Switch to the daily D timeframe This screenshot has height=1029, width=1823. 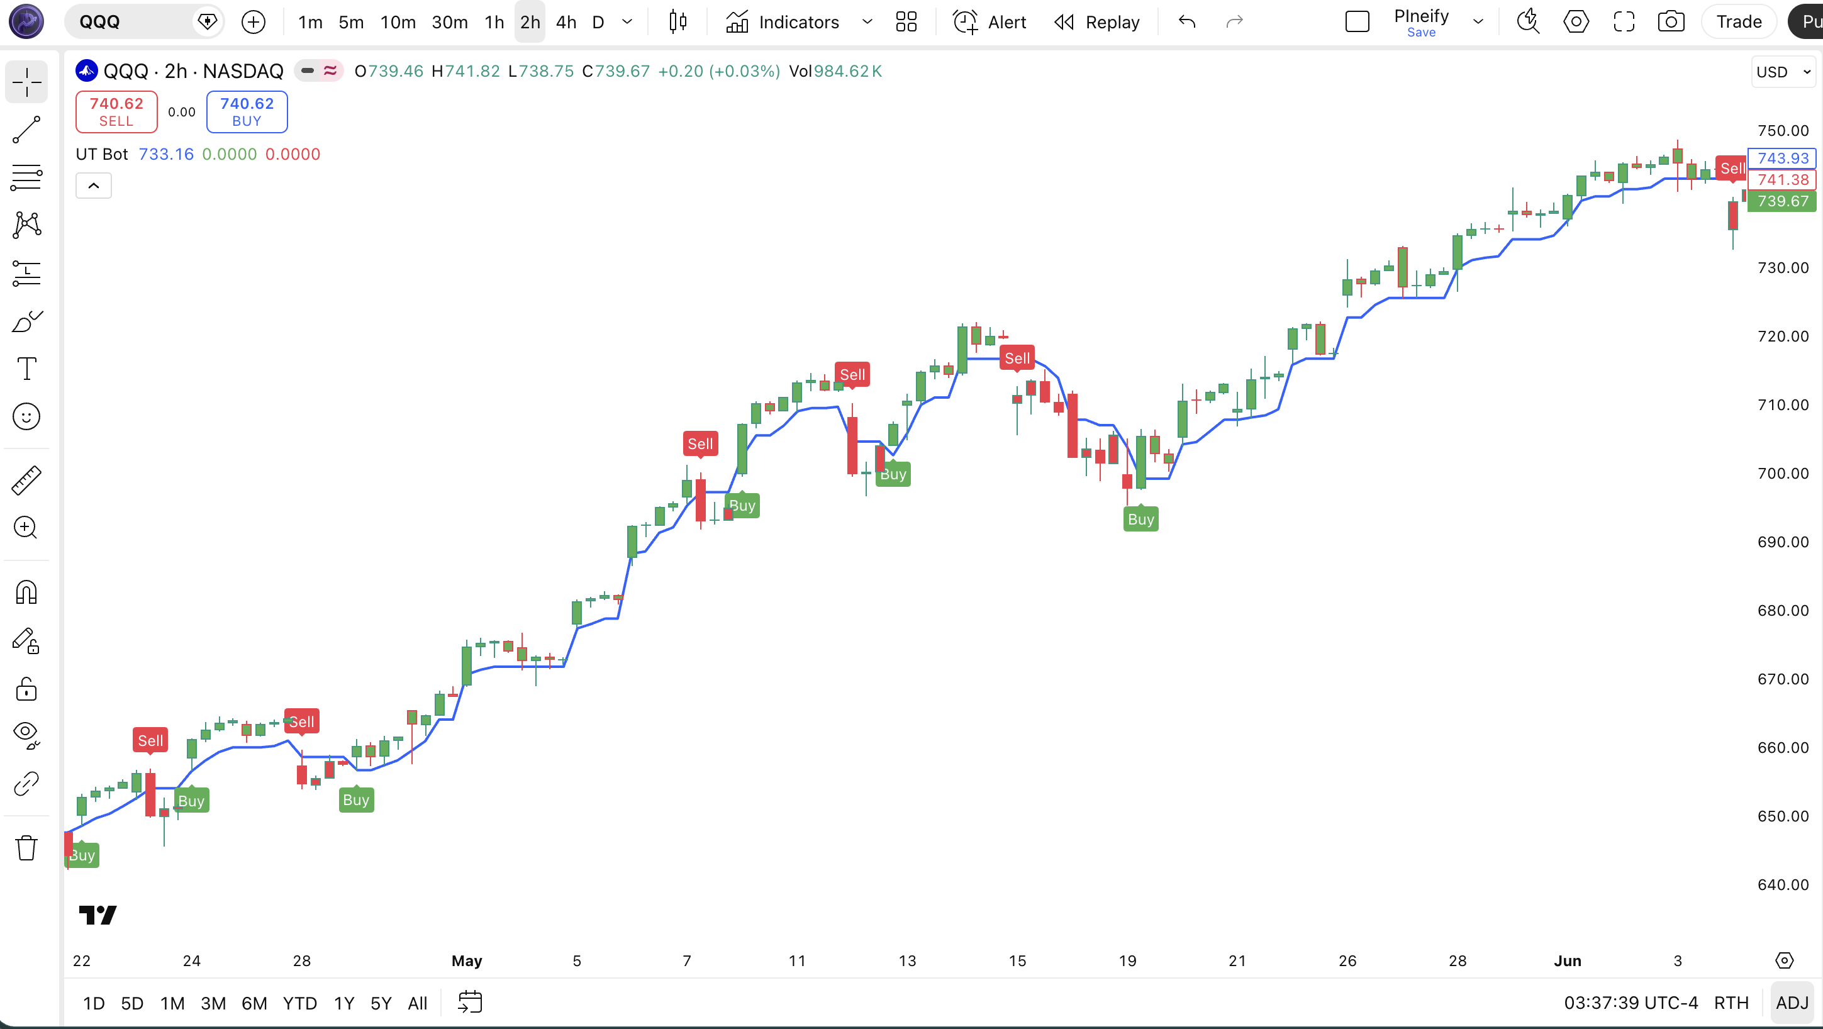pos(598,22)
